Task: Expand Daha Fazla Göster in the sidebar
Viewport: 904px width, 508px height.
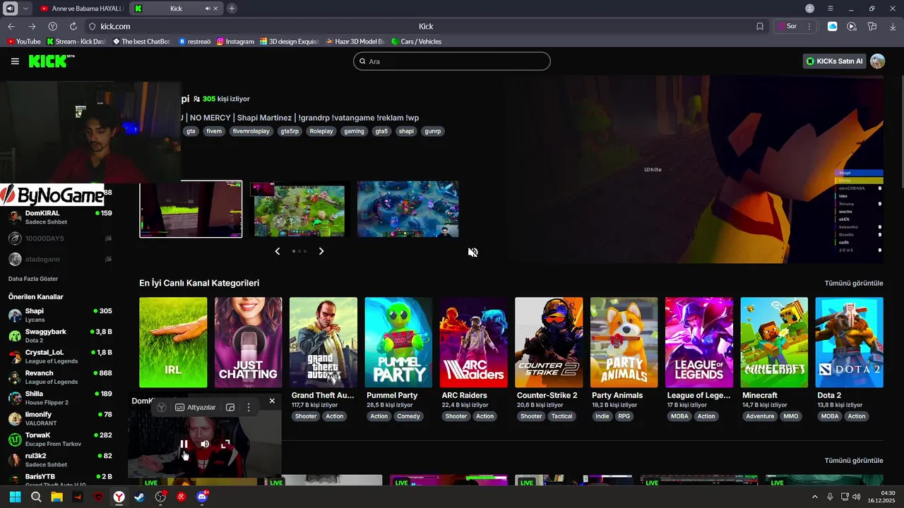Action: coord(33,279)
